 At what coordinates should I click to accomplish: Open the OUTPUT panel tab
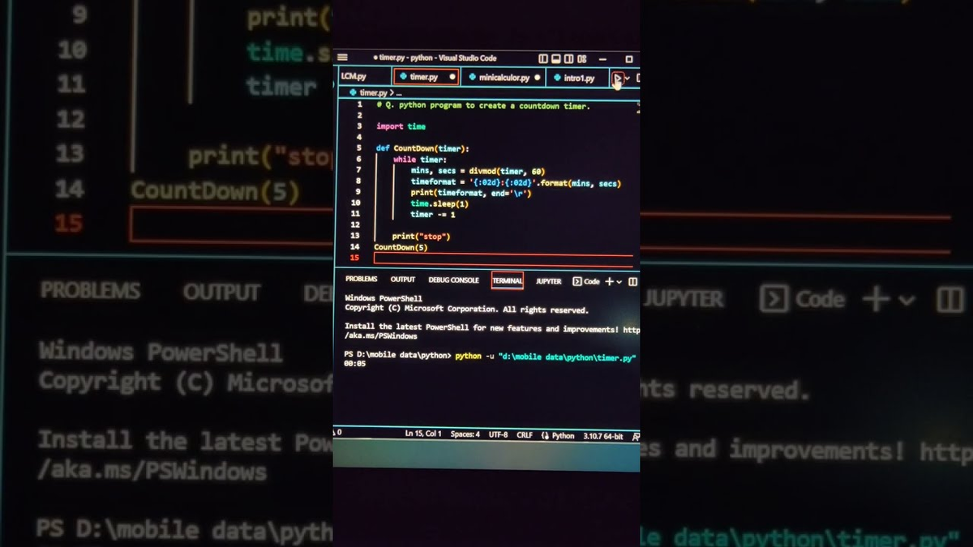403,280
